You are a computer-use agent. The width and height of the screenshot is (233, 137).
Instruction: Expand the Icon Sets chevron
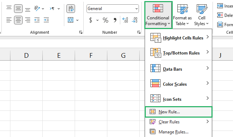coord(208,98)
